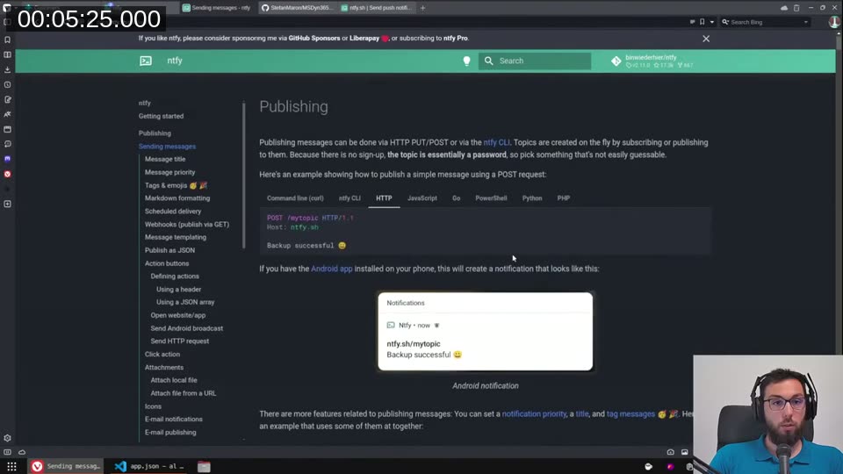843x474 pixels.
Task: Select the HTTP code tab
Action: tap(384, 198)
